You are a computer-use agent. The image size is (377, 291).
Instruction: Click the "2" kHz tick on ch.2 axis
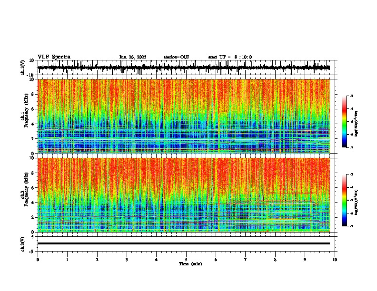(33, 217)
